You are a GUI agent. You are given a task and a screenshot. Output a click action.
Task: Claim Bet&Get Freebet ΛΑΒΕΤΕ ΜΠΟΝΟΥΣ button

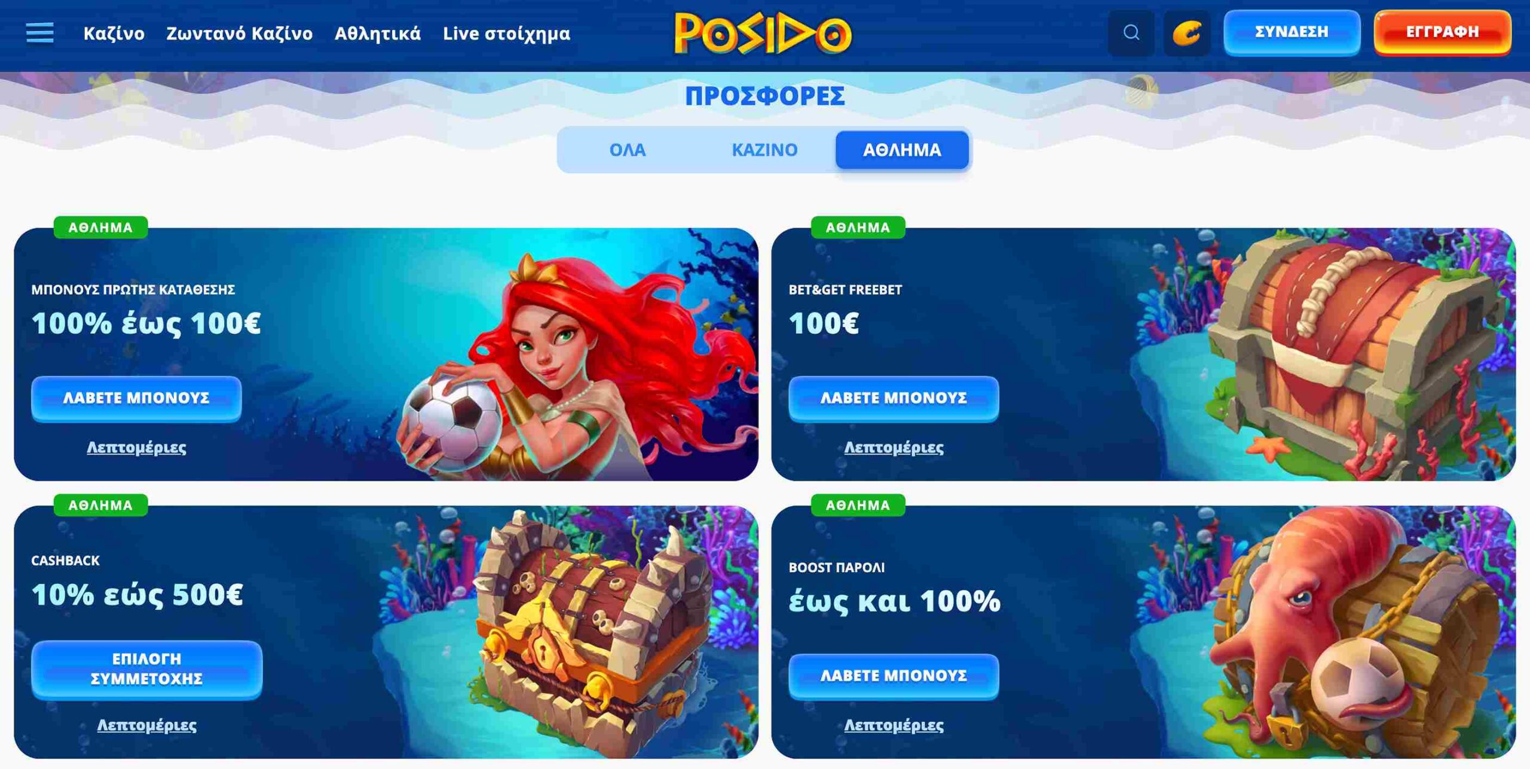[x=893, y=399]
